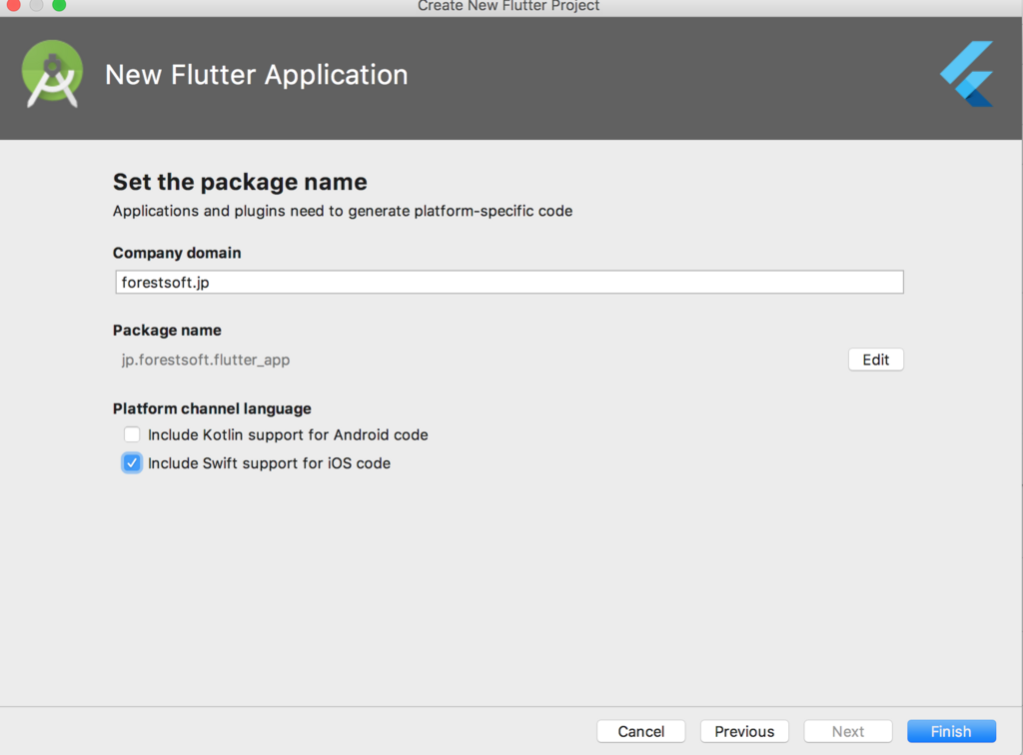Click the Package name label

(x=167, y=331)
